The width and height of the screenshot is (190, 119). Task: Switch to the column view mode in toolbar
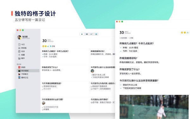(x=87, y=34)
